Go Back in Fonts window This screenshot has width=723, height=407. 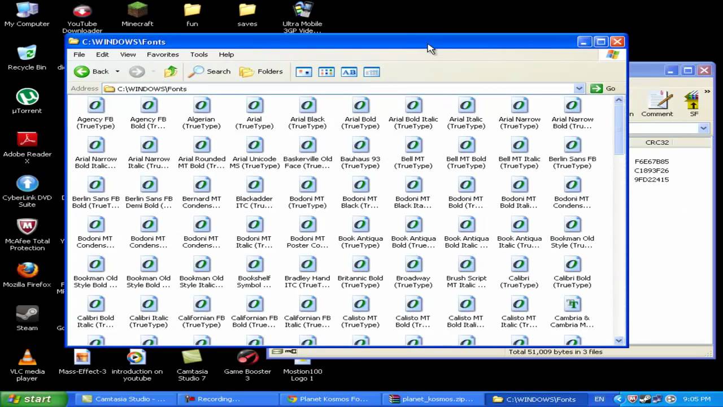click(92, 71)
